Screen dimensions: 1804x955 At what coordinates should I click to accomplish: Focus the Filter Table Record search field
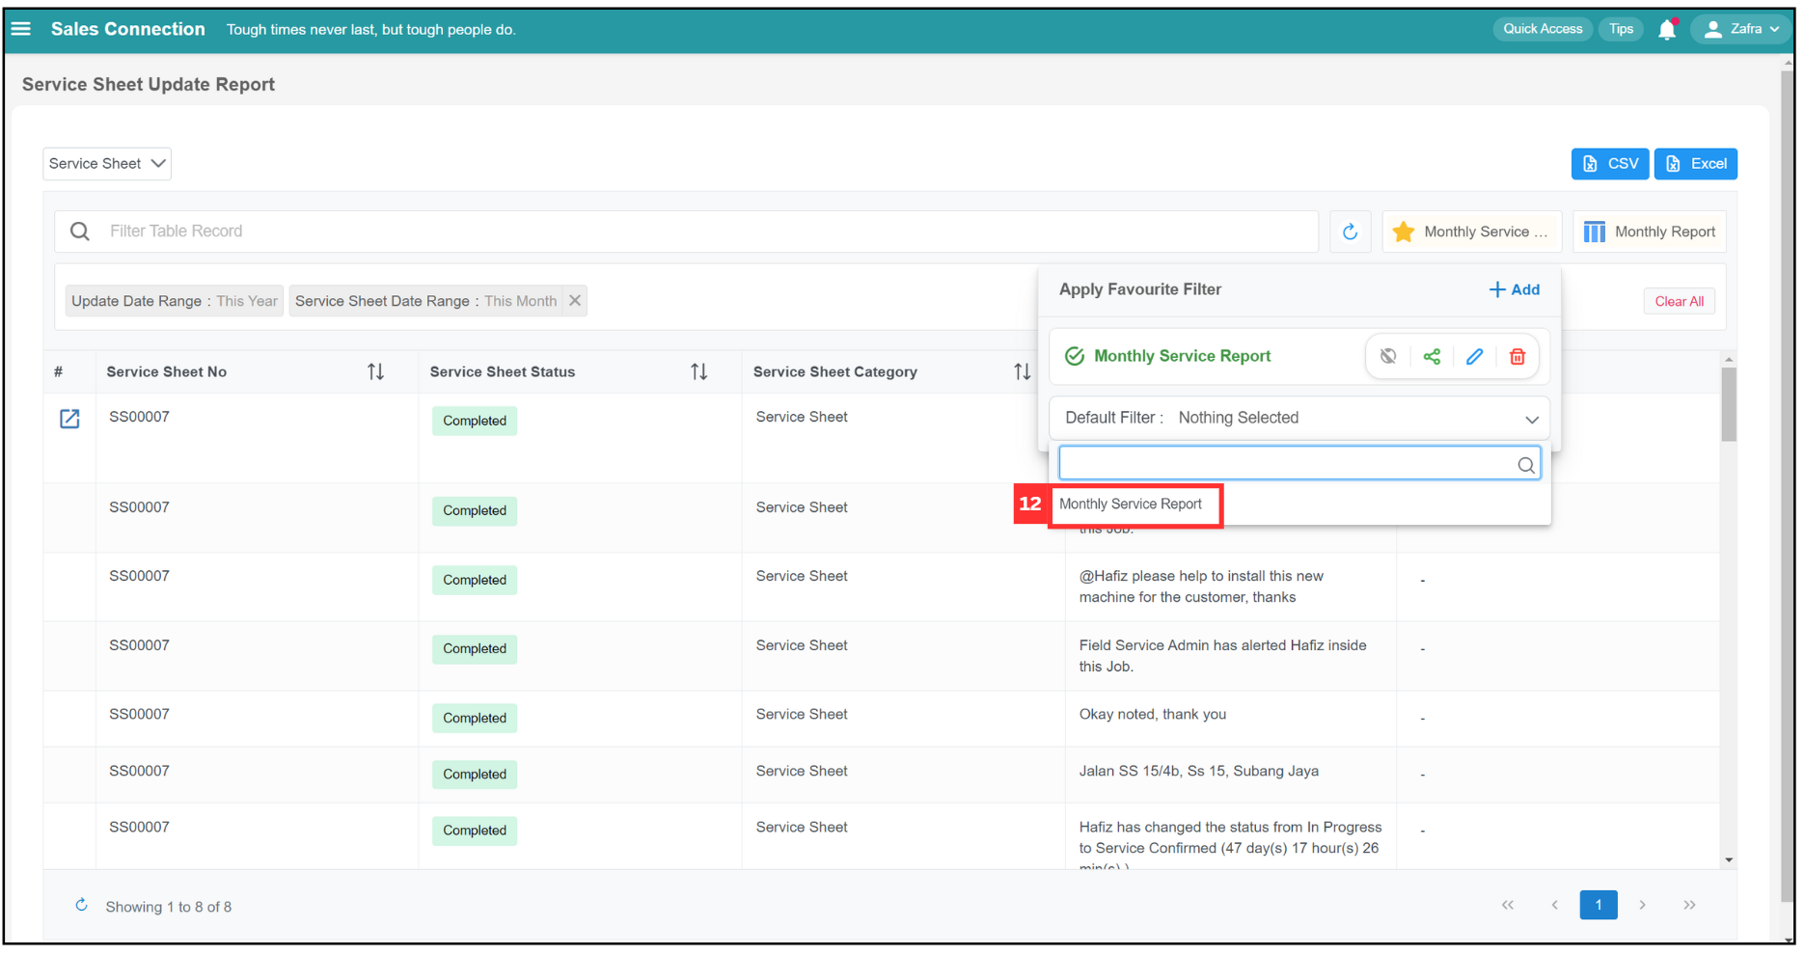(686, 232)
